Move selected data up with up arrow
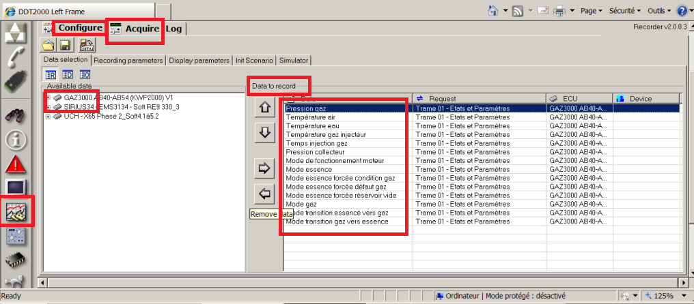 (x=264, y=107)
